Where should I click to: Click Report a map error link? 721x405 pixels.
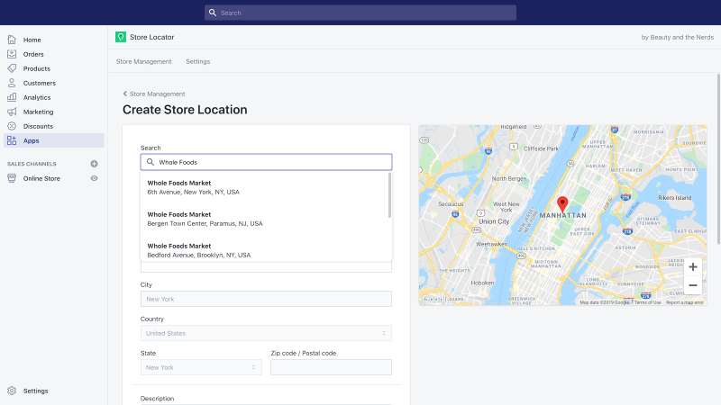(685, 302)
